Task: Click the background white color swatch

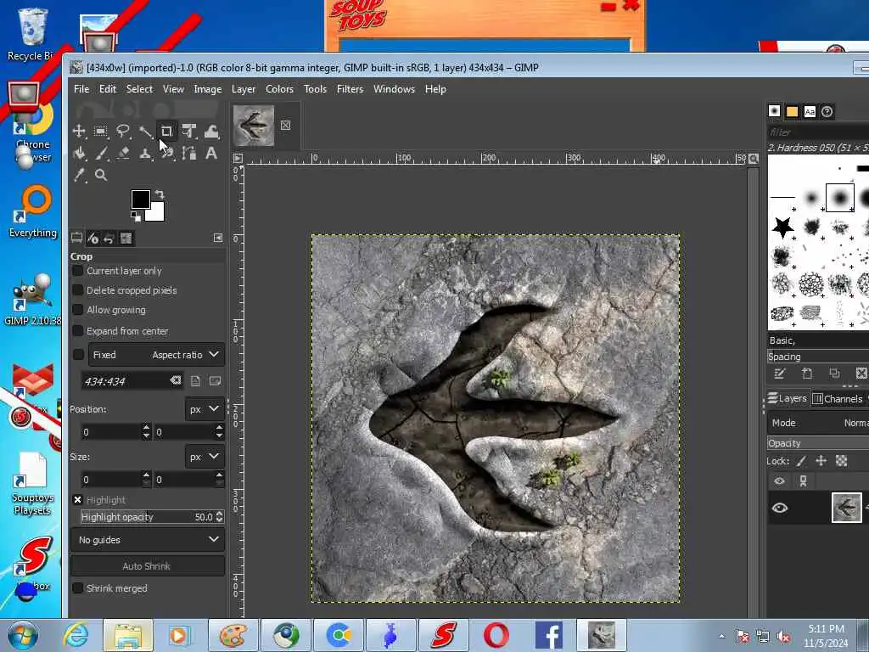Action: [157, 213]
